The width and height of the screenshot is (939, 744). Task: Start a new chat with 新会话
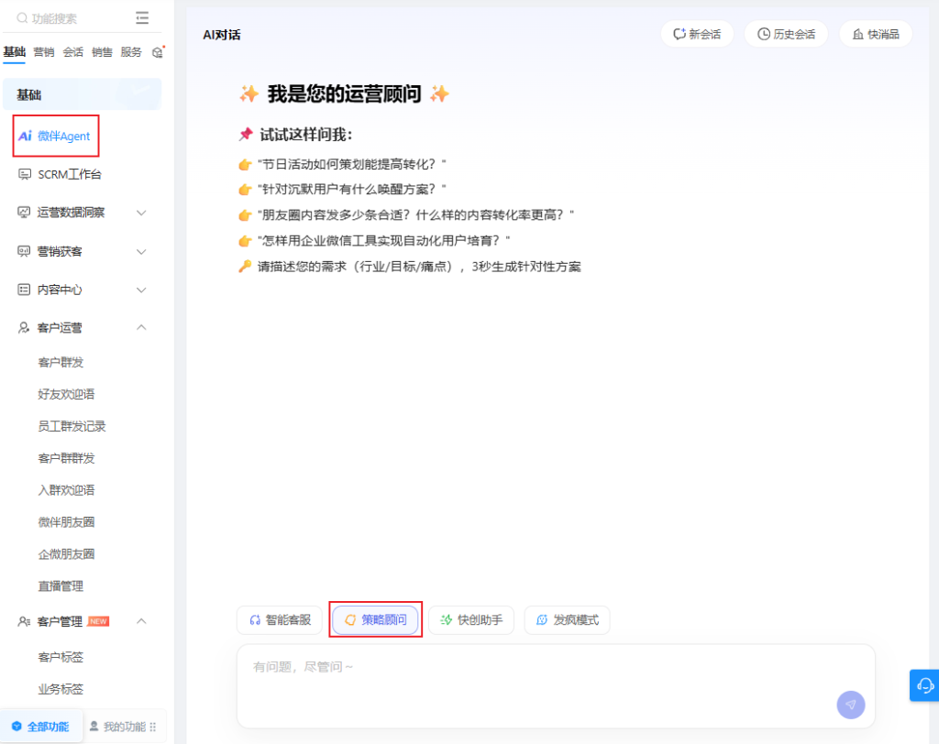(697, 34)
